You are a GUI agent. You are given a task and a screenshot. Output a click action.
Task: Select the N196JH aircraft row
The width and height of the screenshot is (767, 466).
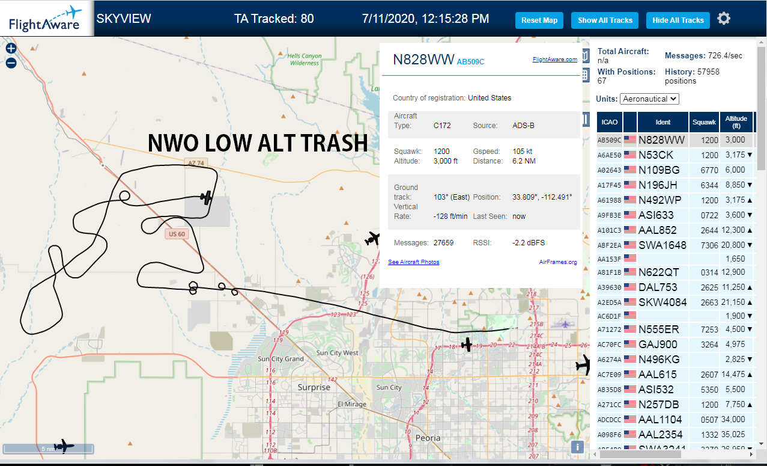[675, 185]
